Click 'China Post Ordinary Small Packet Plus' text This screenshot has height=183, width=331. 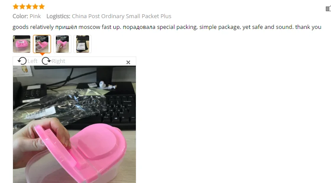click(122, 16)
